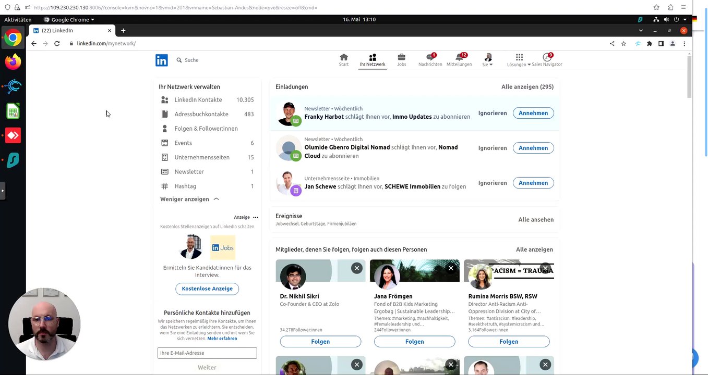This screenshot has width=708, height=375.
Task: Follow Rumina Morris BSW, RSW
Action: pyautogui.click(x=509, y=342)
